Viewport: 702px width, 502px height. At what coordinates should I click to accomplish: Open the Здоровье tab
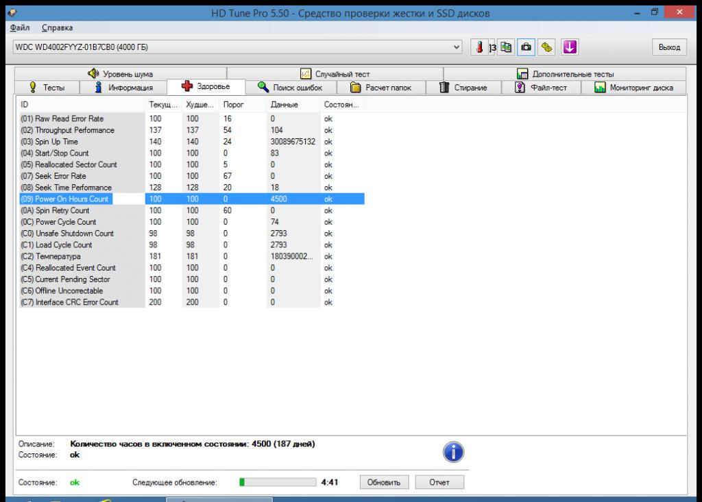point(206,87)
